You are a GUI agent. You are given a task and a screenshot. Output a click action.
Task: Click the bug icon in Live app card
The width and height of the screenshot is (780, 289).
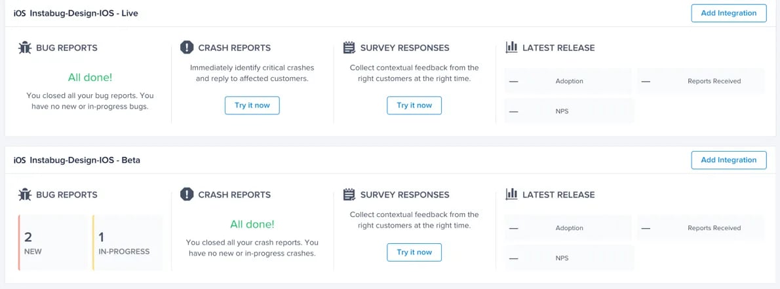click(25, 48)
